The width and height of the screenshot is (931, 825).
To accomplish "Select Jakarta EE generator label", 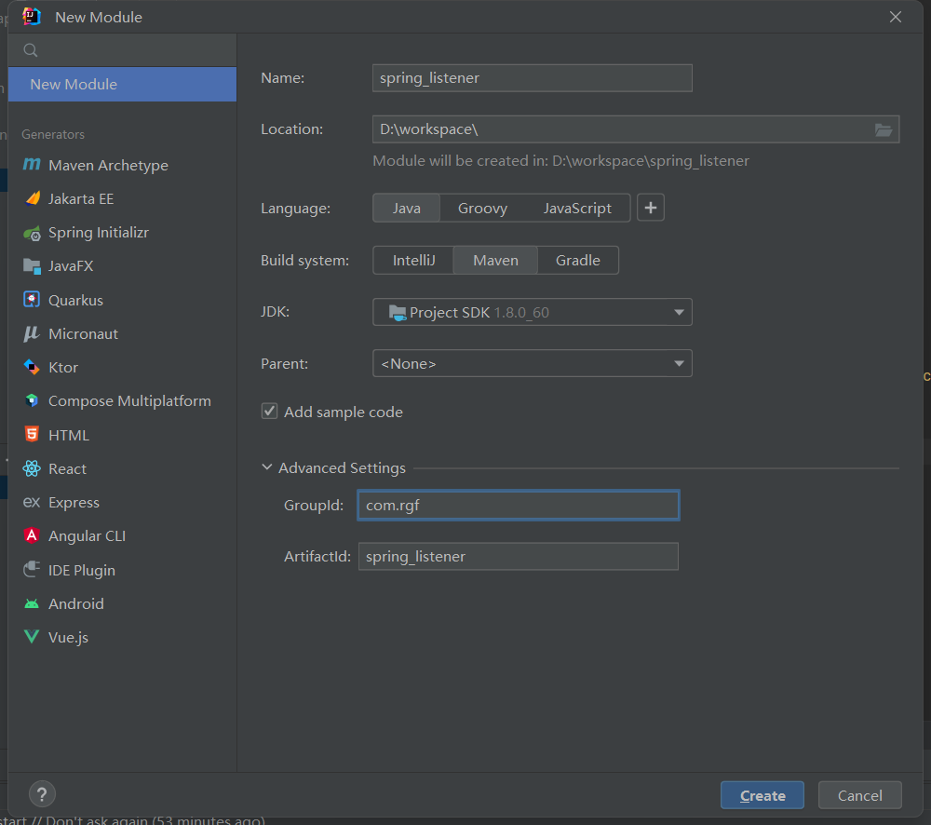I will pos(81,199).
